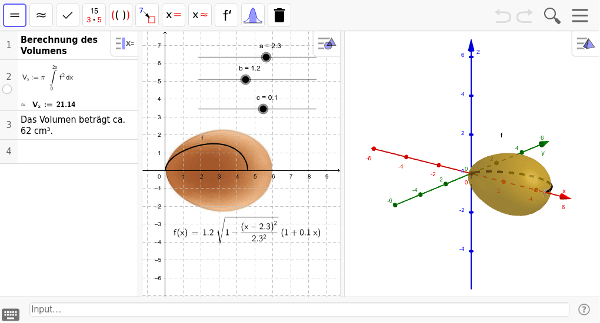
Task: Click the Redo arrow
Action: (x=525, y=16)
